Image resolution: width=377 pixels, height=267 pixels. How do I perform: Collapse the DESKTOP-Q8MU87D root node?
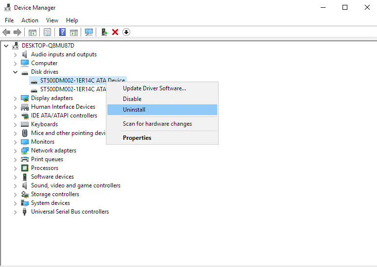tap(6, 46)
